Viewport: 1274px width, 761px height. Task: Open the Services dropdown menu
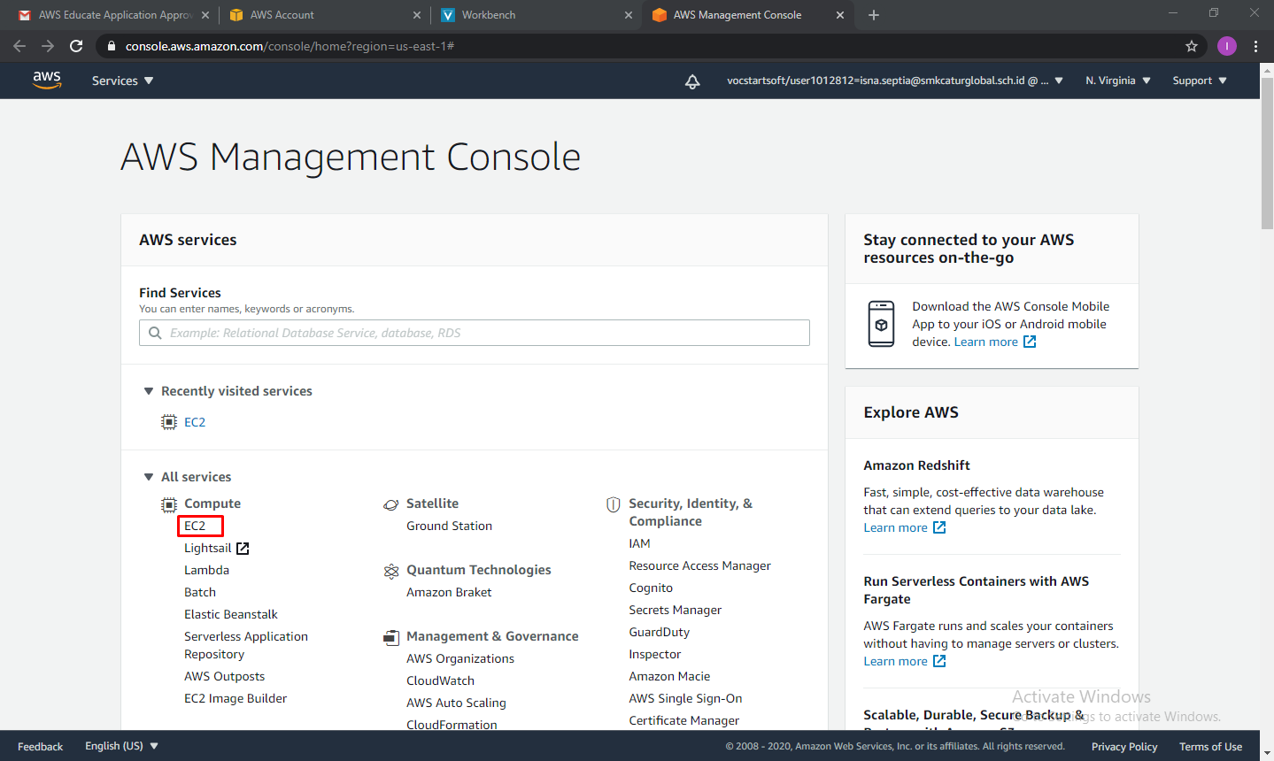tap(123, 81)
